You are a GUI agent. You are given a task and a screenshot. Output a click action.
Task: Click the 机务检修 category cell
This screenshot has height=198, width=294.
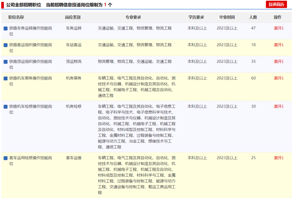click(74, 106)
